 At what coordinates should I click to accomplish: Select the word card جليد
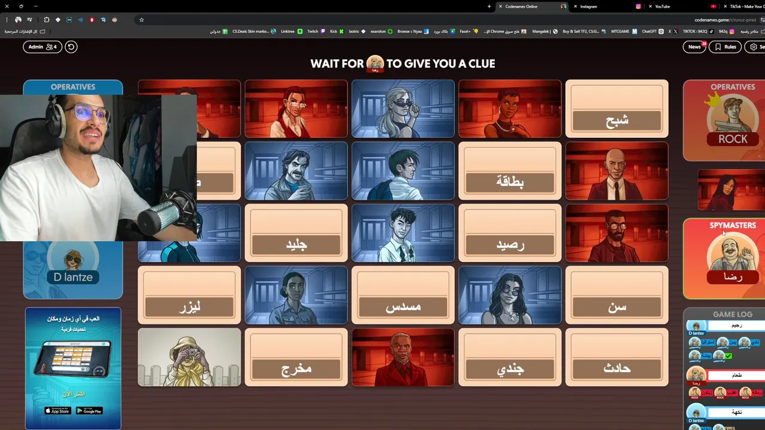296,233
